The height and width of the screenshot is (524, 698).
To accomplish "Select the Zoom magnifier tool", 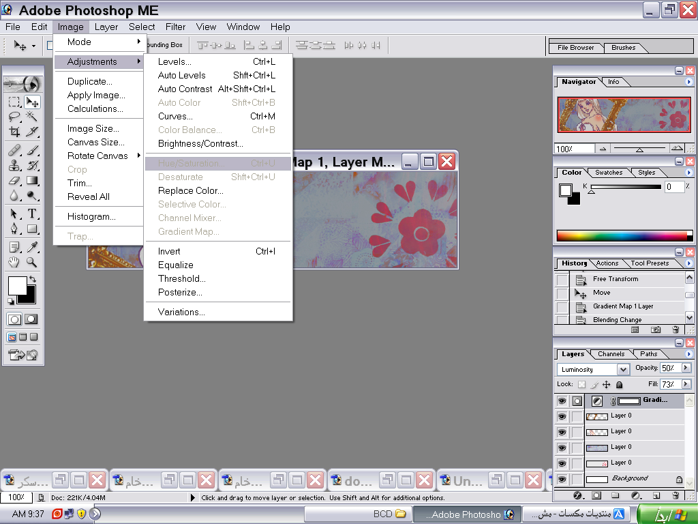I will click(32, 262).
